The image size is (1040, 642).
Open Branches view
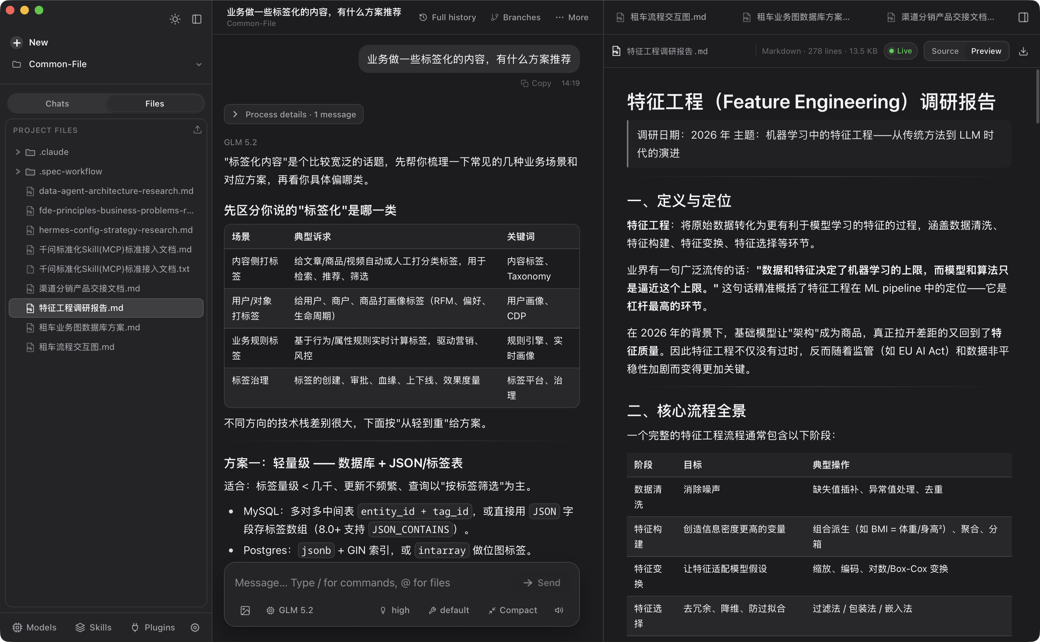516,17
